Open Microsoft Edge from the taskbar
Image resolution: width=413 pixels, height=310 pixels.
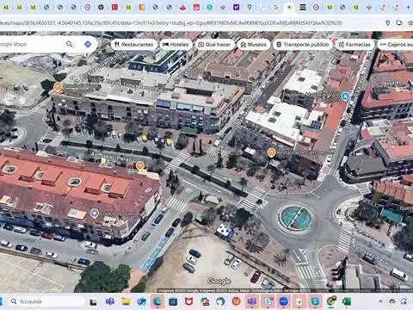(x=157, y=301)
